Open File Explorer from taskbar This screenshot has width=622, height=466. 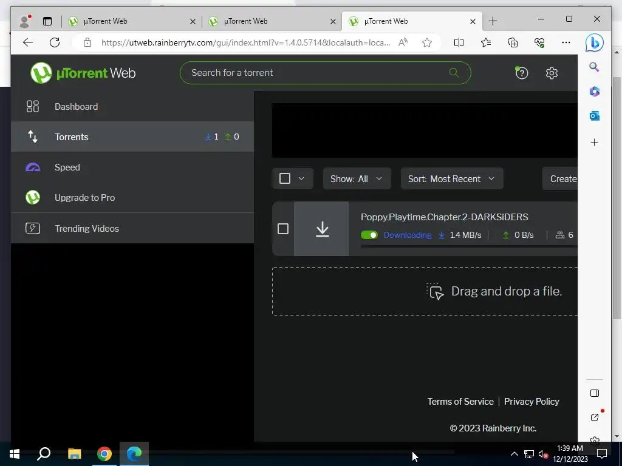pos(74,454)
